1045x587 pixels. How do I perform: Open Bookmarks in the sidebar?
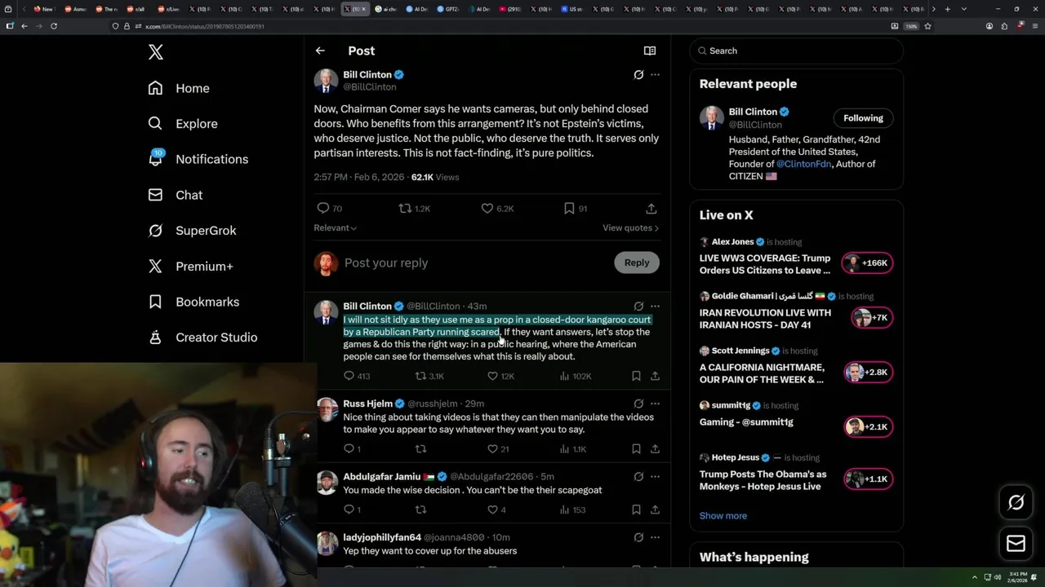(193, 302)
